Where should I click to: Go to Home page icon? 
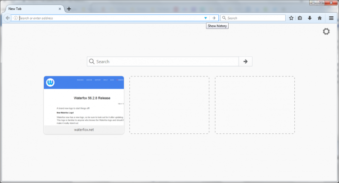click(320, 18)
